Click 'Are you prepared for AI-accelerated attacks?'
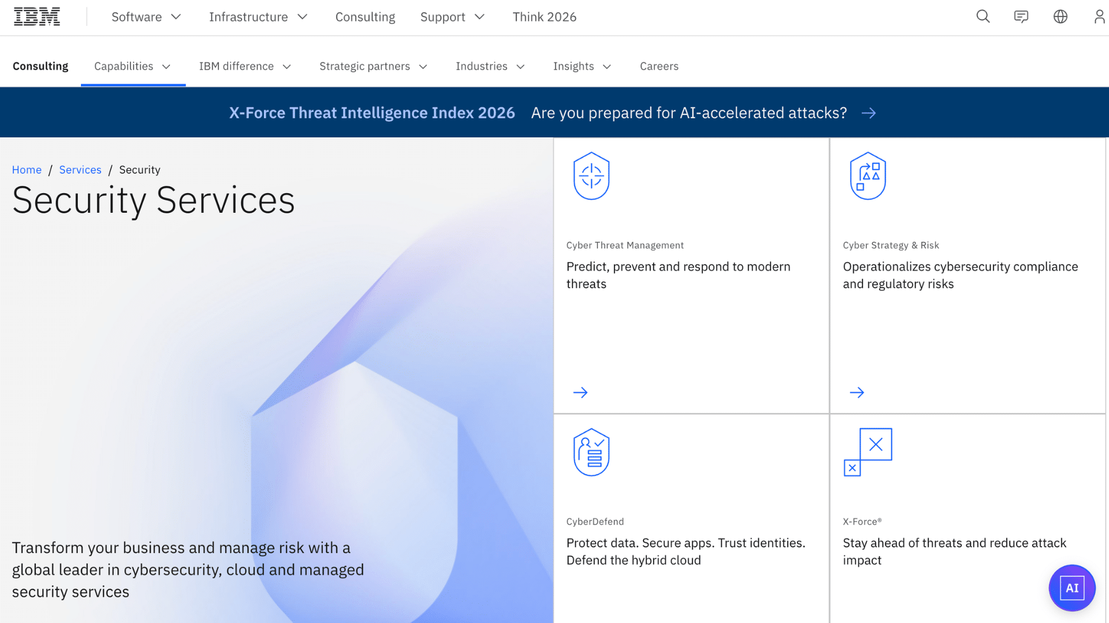Image resolution: width=1109 pixels, height=623 pixels. pos(689,113)
